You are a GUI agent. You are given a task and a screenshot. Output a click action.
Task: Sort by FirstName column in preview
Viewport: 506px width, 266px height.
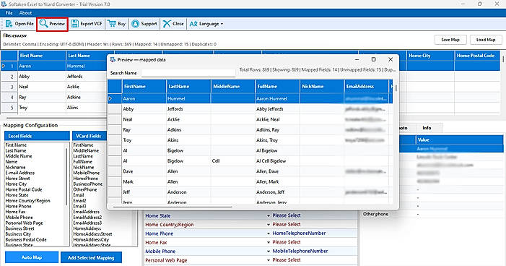[144, 86]
